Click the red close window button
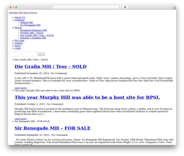This screenshot has height=156, width=184. point(11,7)
